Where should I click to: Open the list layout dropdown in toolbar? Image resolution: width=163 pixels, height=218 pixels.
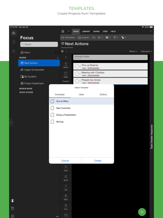point(100,37)
